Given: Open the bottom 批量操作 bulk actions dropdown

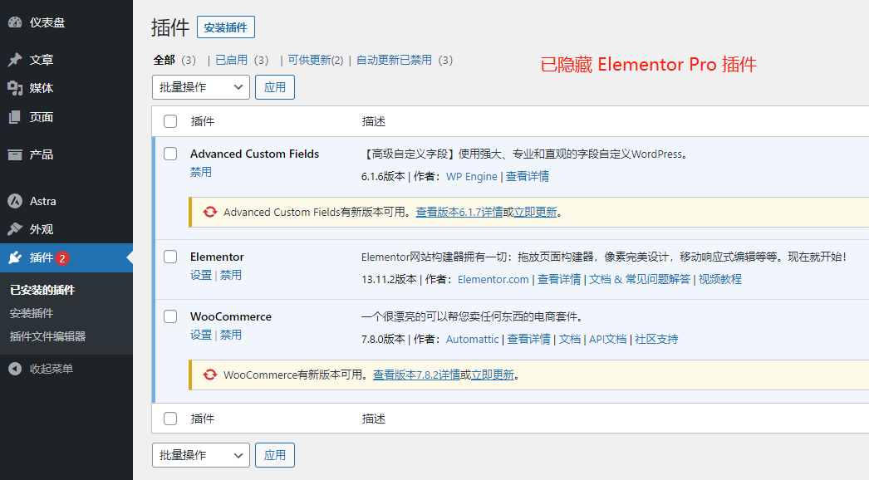Looking at the screenshot, I should [200, 455].
